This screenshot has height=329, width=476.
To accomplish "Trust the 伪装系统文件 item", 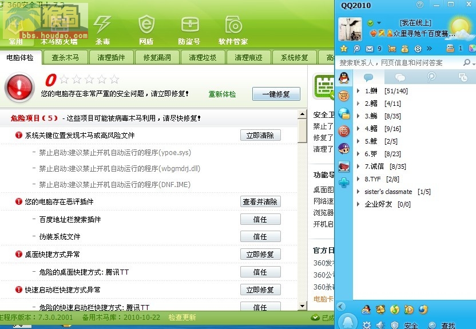I will click(x=260, y=236).
